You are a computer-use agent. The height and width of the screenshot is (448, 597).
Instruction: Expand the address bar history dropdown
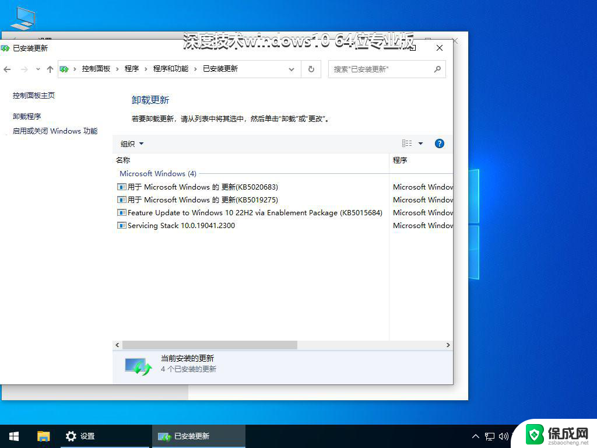tap(292, 69)
